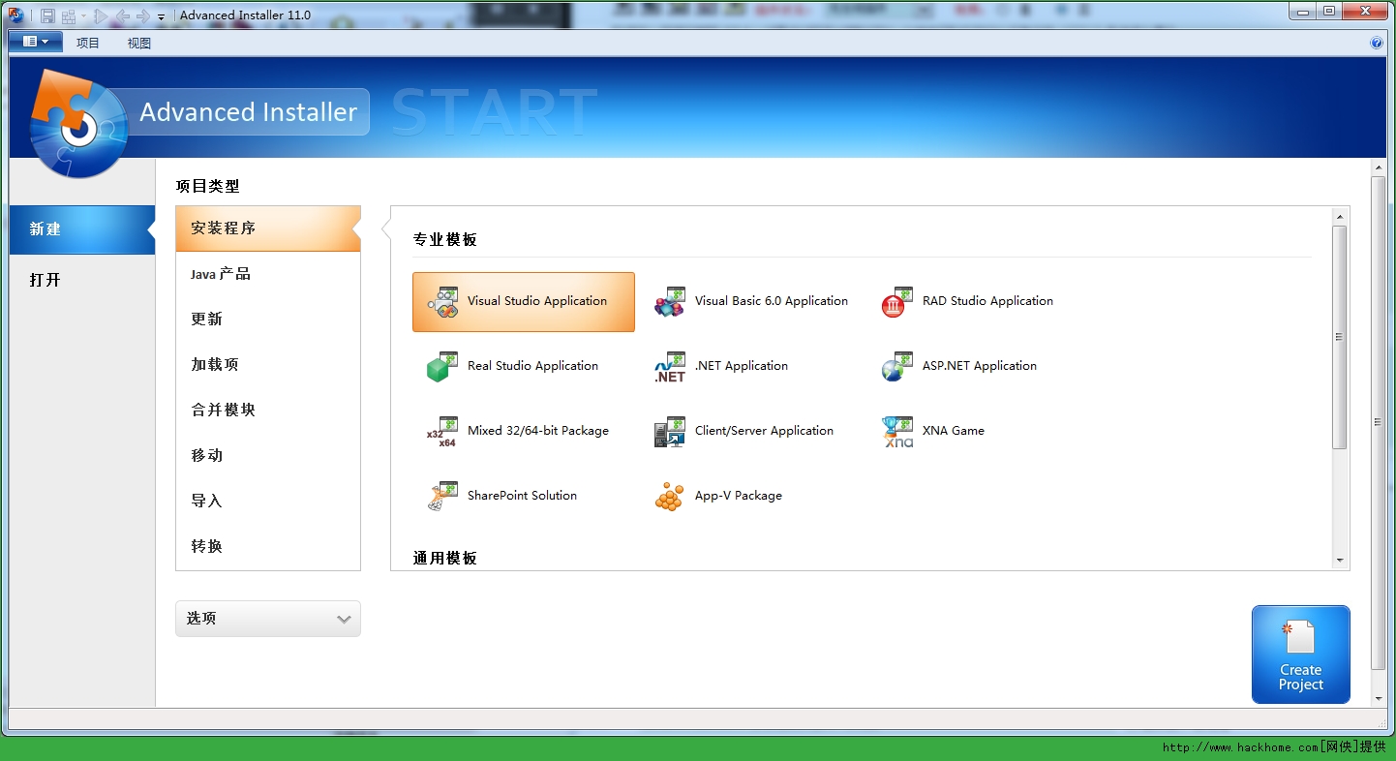Select 导入 project type
This screenshot has width=1396, height=761.
coord(268,501)
